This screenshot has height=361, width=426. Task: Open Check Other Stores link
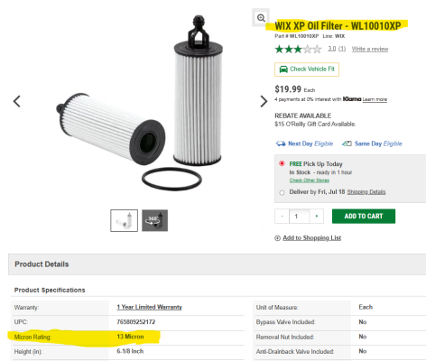310,180
